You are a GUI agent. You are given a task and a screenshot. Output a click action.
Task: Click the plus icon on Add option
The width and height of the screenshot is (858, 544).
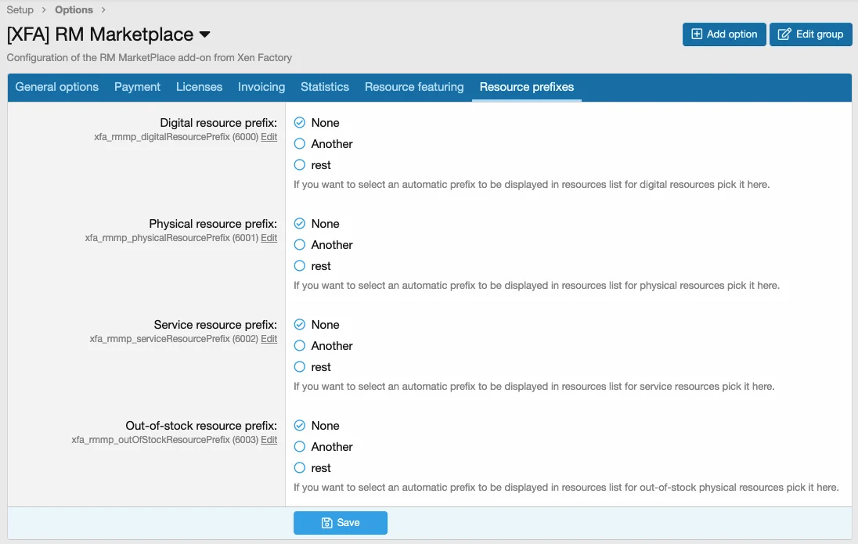click(x=696, y=34)
